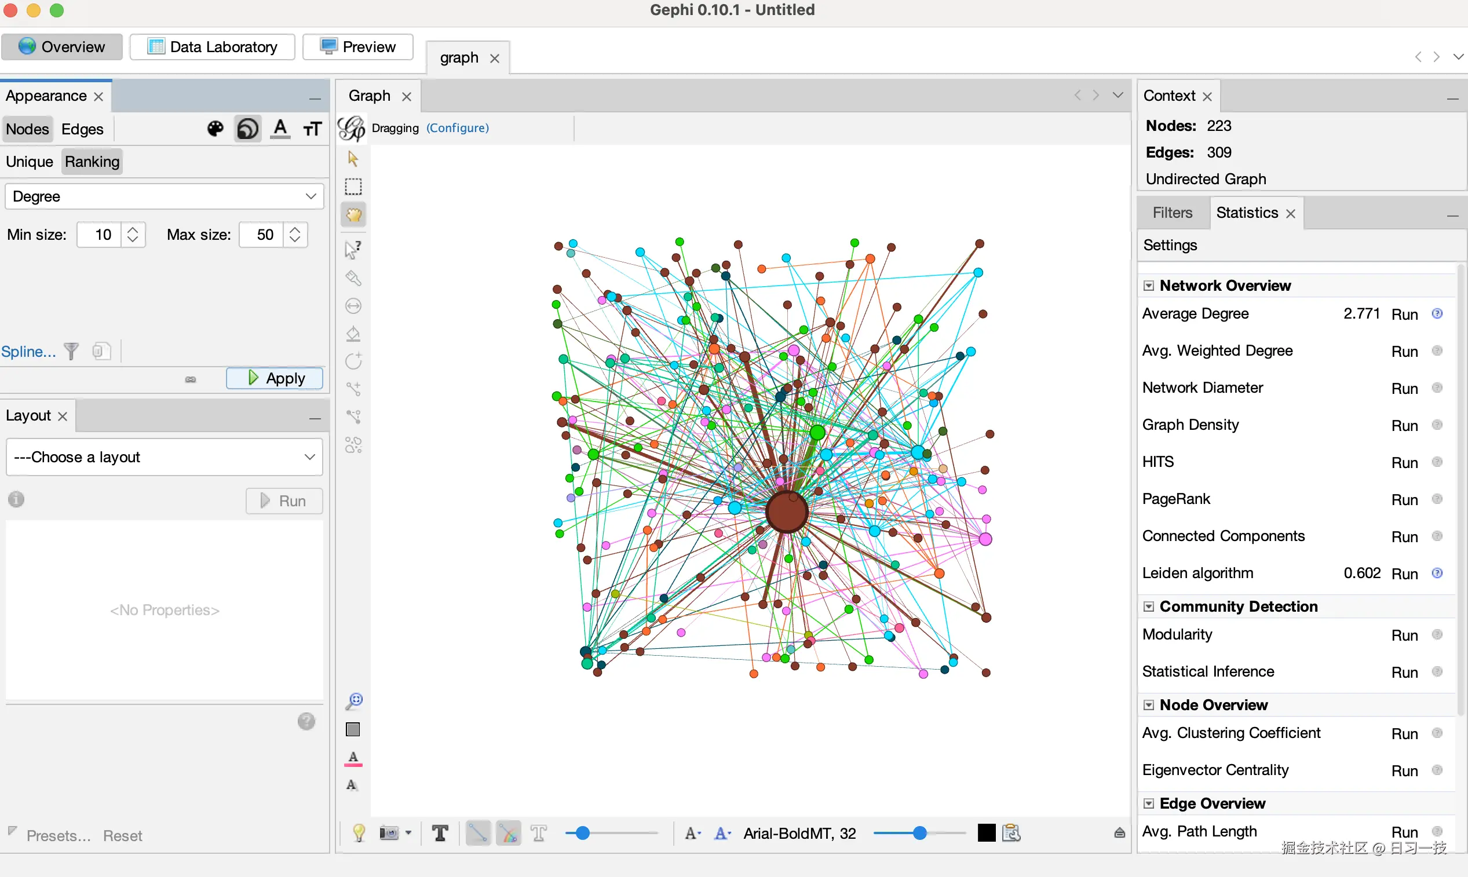Center graph with magnifier icon
The width and height of the screenshot is (1468, 877).
pyautogui.click(x=353, y=701)
